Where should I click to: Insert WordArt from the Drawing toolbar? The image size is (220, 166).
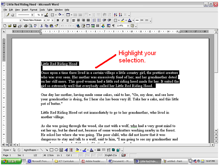click(66, 150)
